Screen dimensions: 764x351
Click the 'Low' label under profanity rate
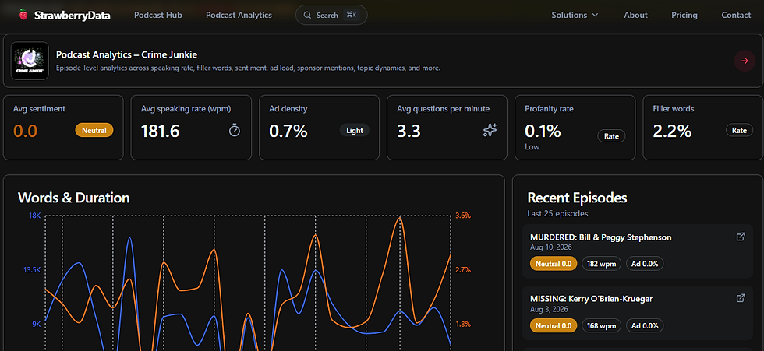coord(532,147)
